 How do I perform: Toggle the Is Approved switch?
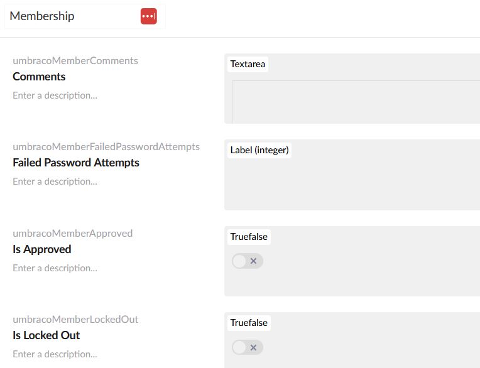click(247, 261)
